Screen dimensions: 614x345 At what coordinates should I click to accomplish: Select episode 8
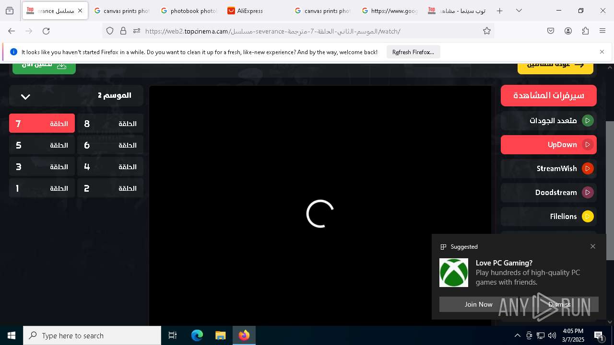coord(110,124)
